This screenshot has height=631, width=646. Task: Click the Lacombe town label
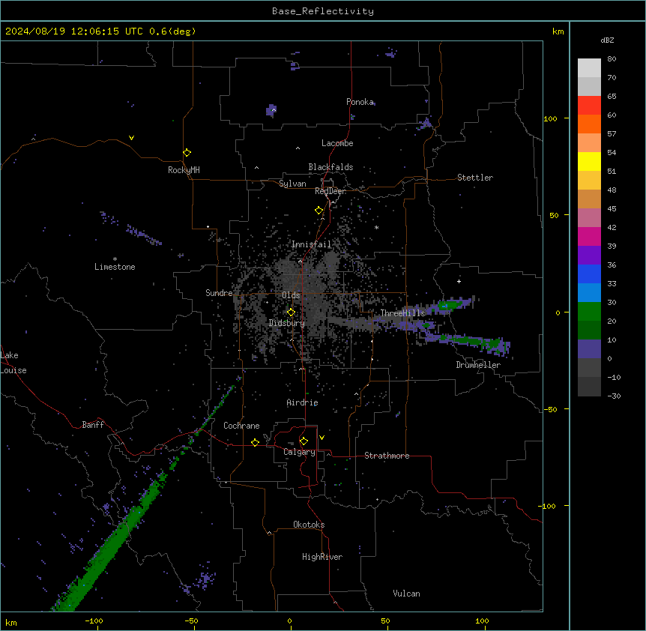(x=337, y=143)
